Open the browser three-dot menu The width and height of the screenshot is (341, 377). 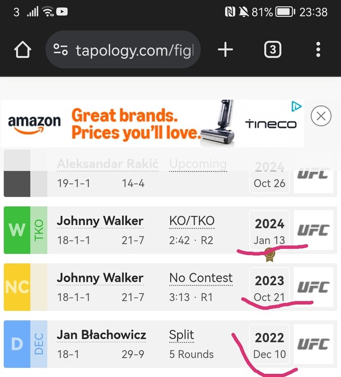pos(318,50)
